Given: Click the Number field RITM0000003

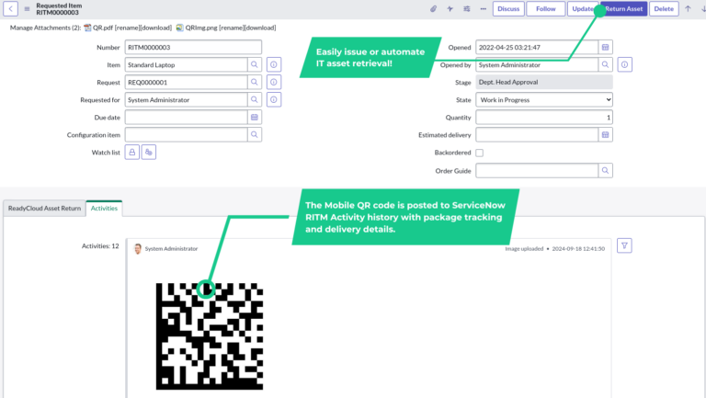Looking at the screenshot, I should tap(193, 47).
